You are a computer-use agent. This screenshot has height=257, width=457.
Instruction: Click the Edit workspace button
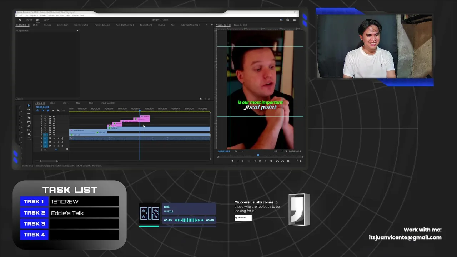click(x=37, y=20)
